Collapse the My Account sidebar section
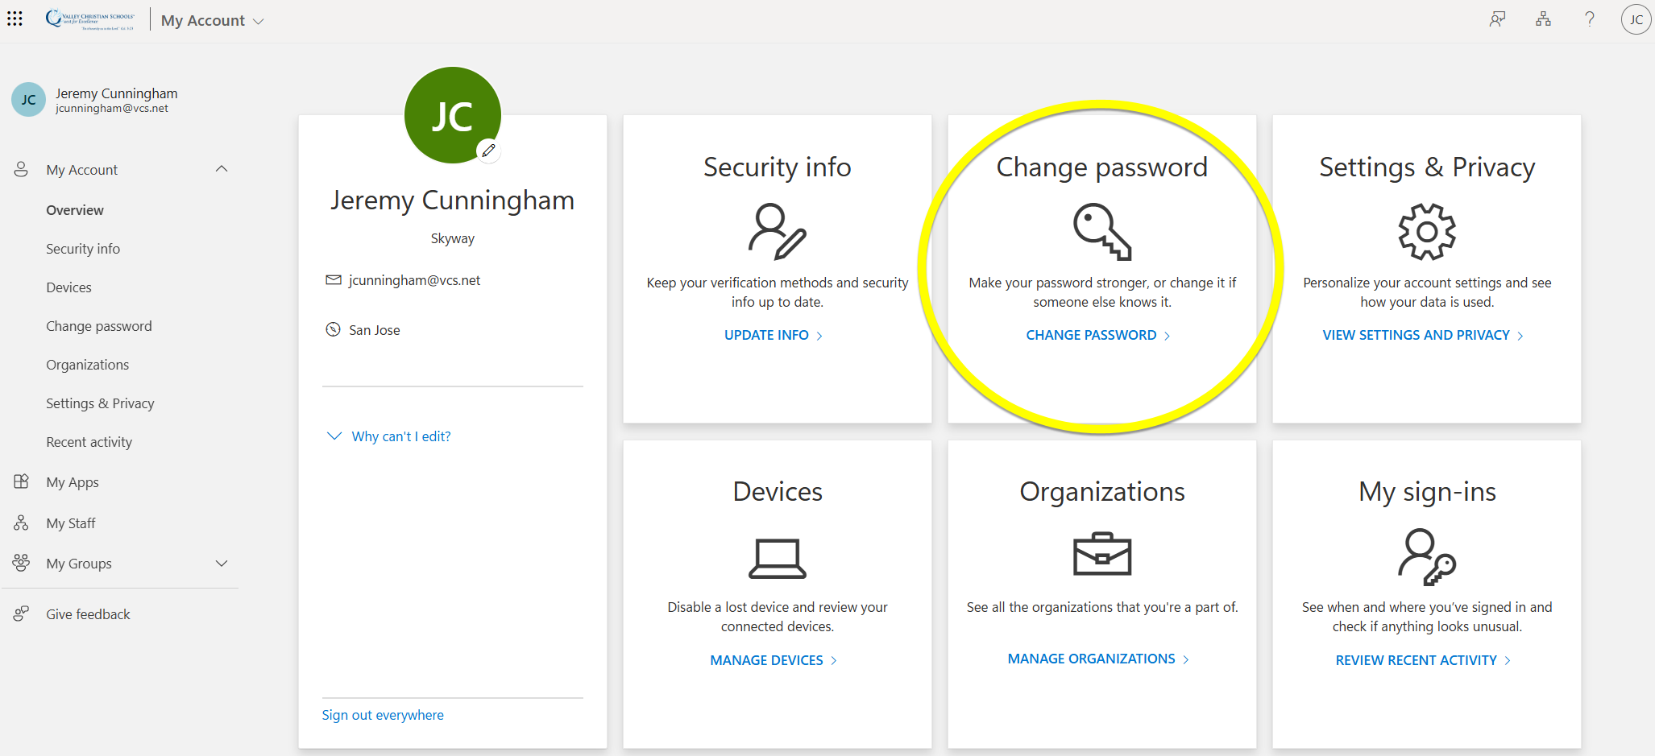This screenshot has width=1655, height=756. (x=222, y=169)
